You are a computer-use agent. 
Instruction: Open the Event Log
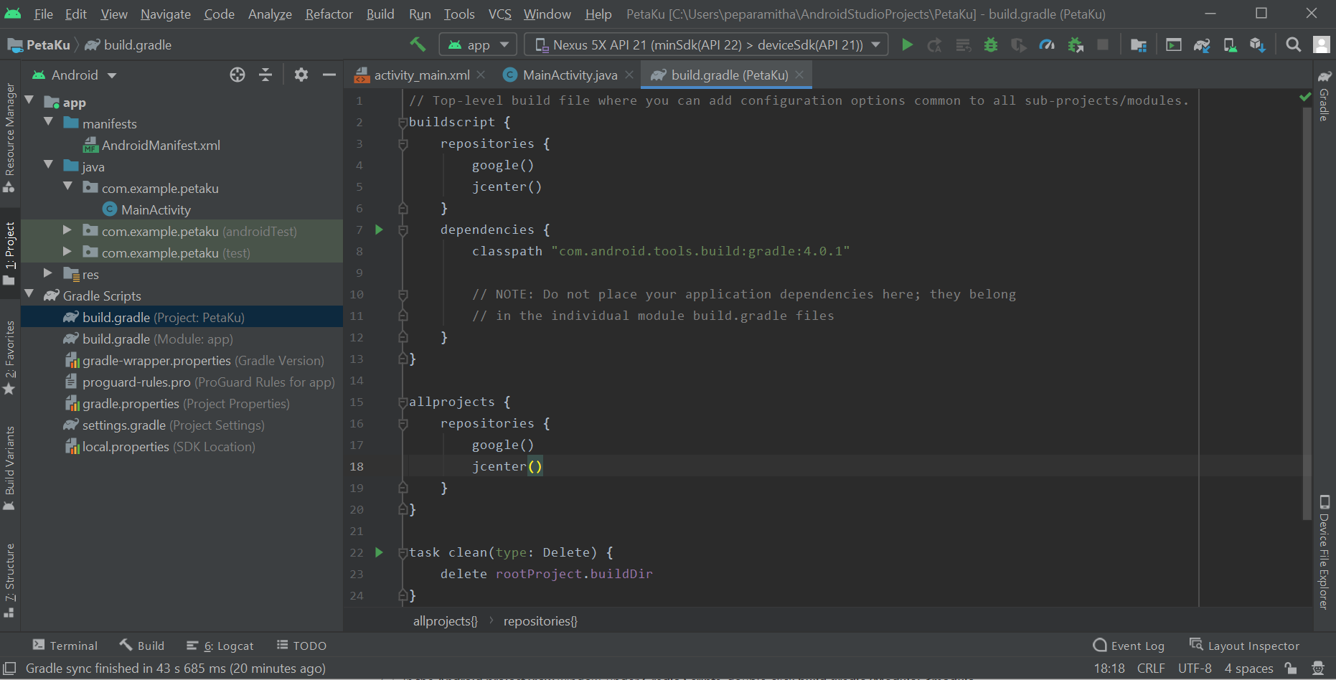click(x=1129, y=646)
